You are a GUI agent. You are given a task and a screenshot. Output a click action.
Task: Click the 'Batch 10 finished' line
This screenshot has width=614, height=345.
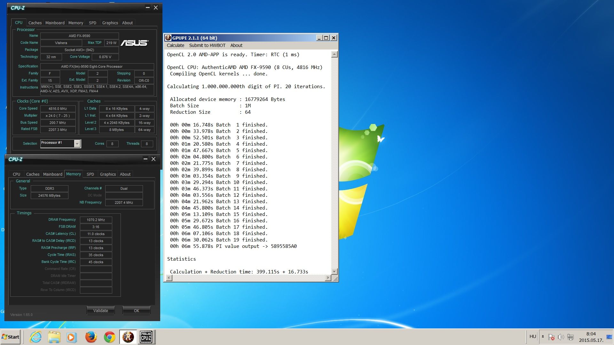point(219,182)
